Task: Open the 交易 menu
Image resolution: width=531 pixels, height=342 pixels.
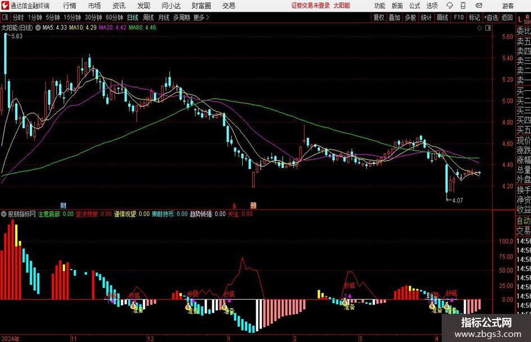Action: point(229,6)
